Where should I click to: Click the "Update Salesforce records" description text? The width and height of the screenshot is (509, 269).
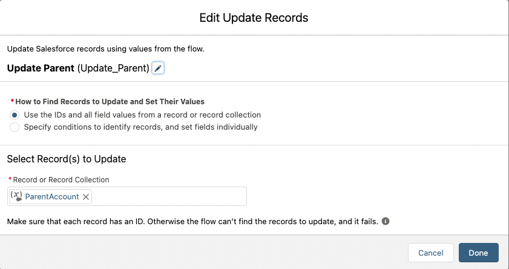click(x=105, y=48)
